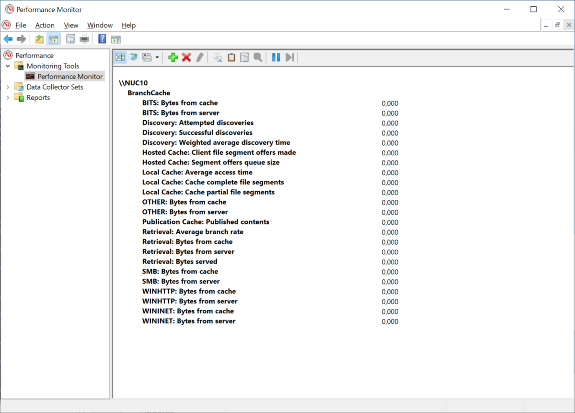Open the graph type dropdown arrow
This screenshot has height=413, width=575.
tap(158, 57)
